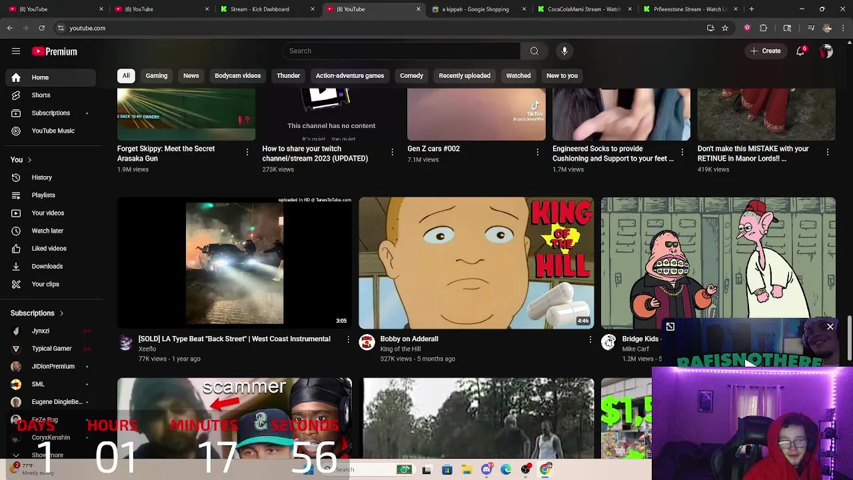Open Bobby on Adderall video title
853x480 pixels.
pos(409,339)
